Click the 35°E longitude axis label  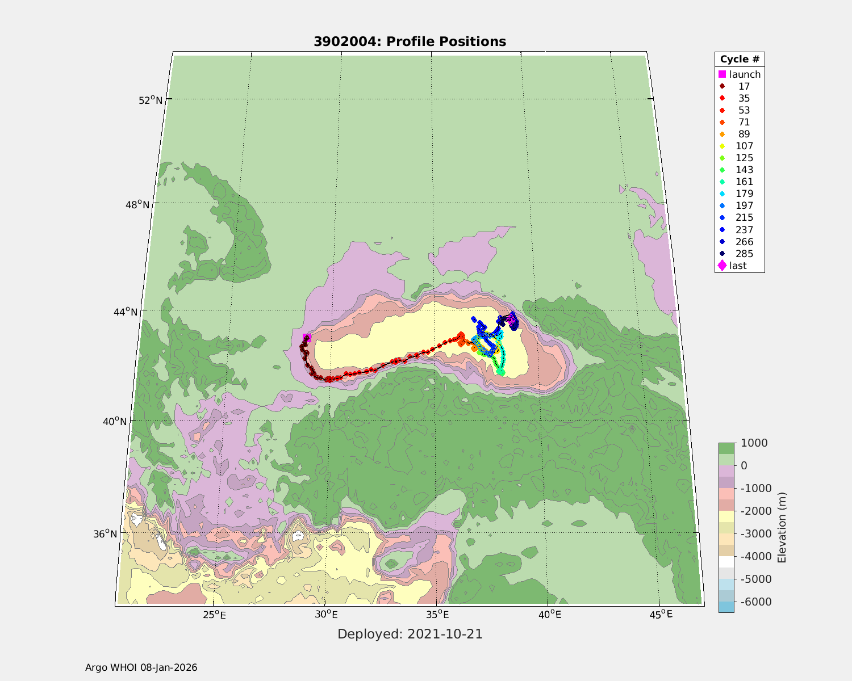437,615
